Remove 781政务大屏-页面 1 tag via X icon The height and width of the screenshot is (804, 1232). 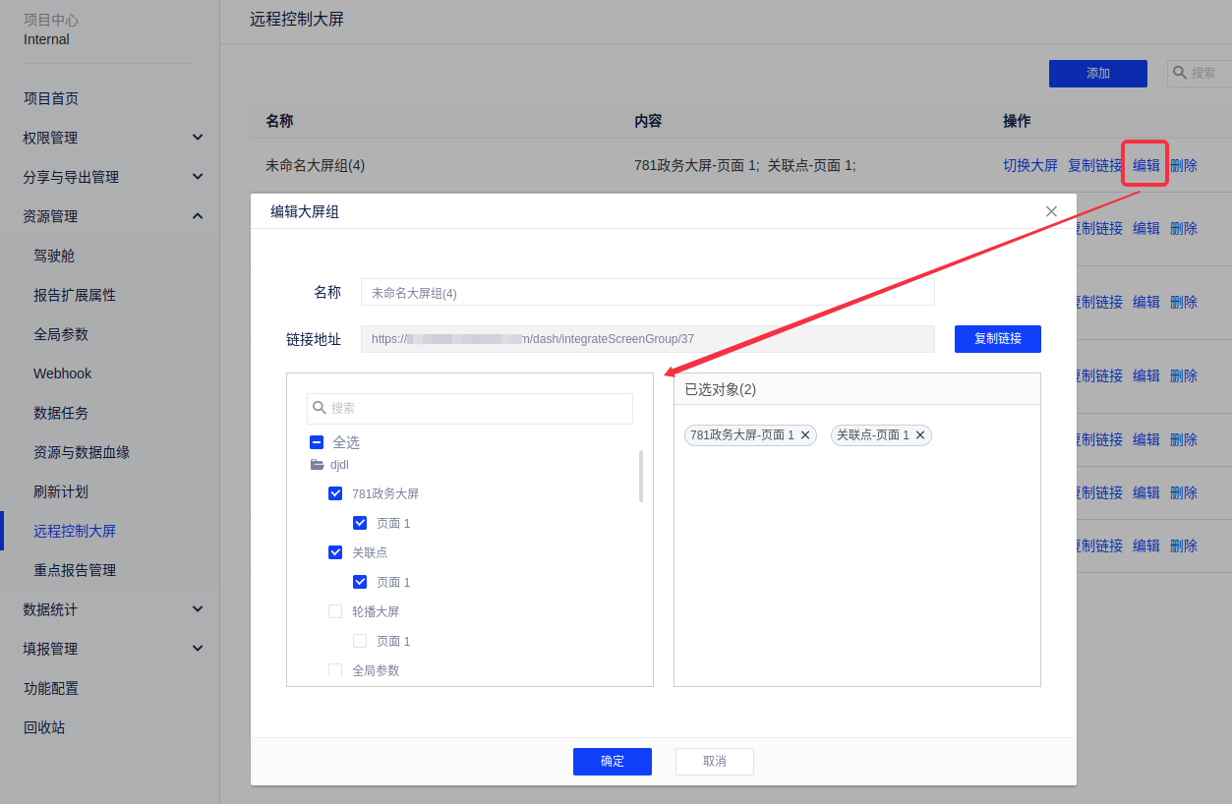[805, 434]
